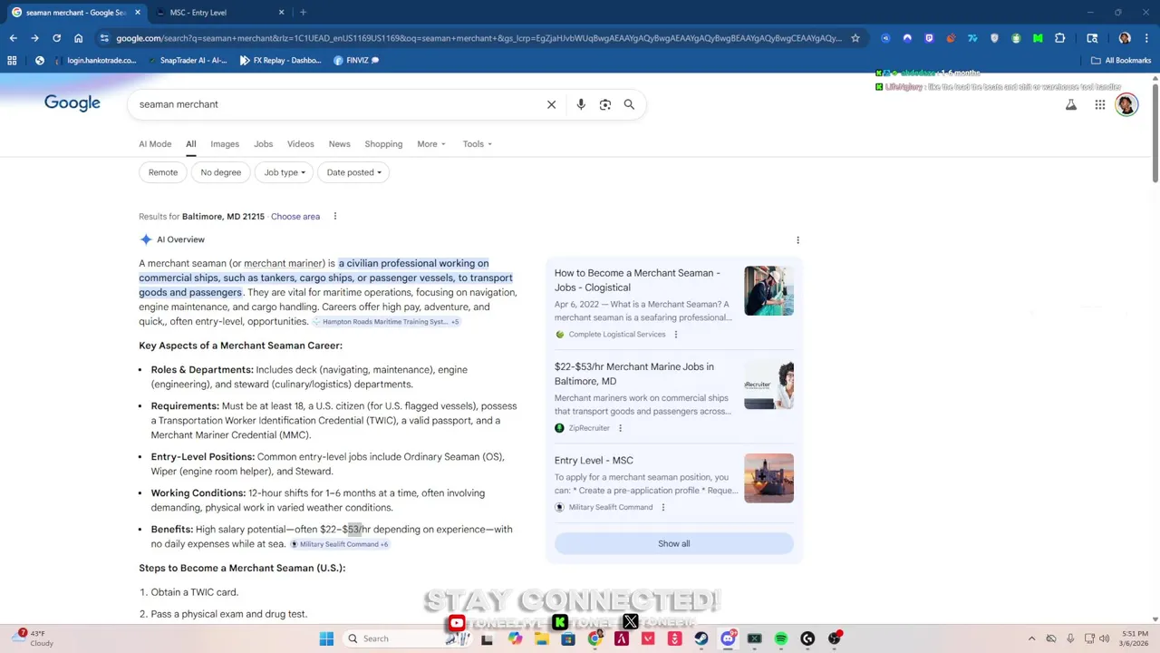The height and width of the screenshot is (653, 1160).
Task: Open Steam from the taskbar
Action: click(701, 638)
